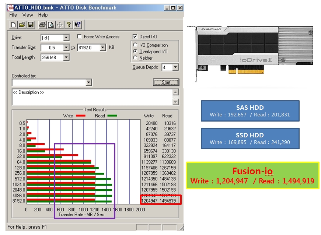Click the 0.5 transfer size row label

tap(22, 123)
